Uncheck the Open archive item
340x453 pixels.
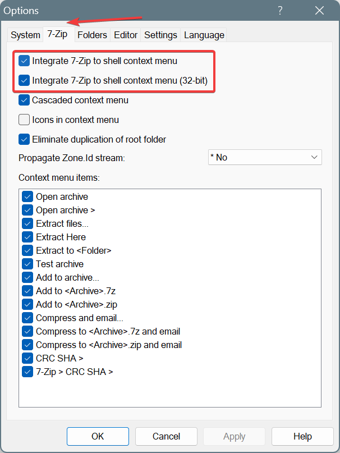point(27,196)
